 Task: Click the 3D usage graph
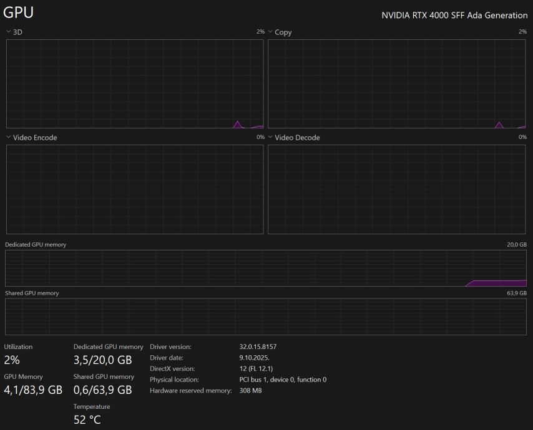coord(135,84)
